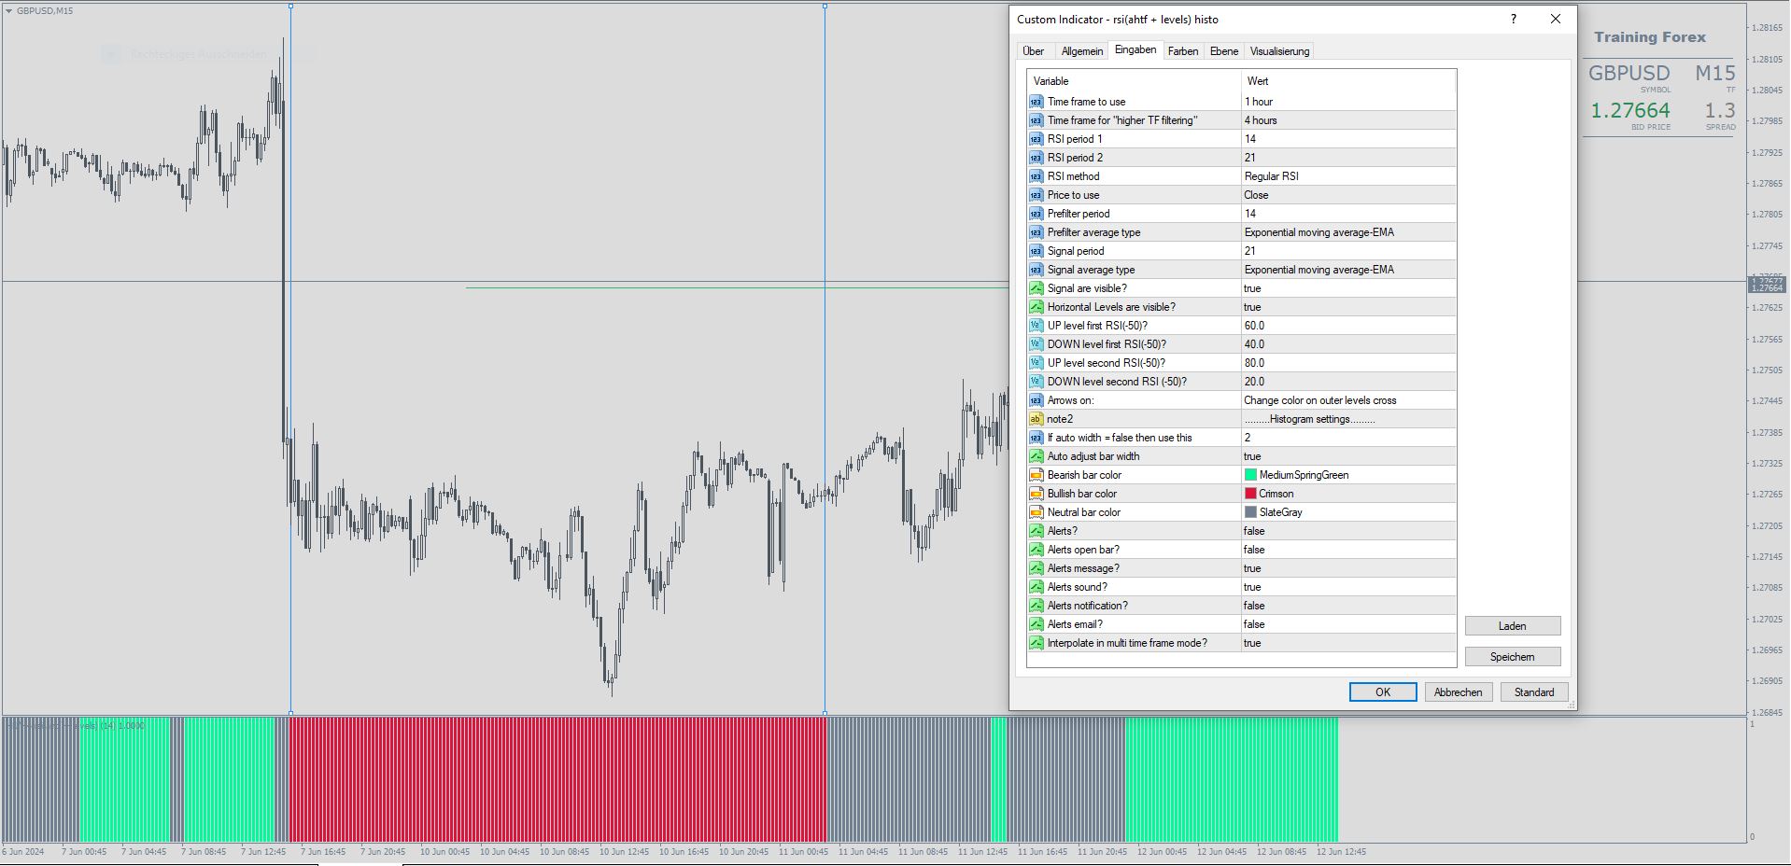Click the Signal average type EMA value
The width and height of the screenshot is (1791, 866).
(1319, 270)
